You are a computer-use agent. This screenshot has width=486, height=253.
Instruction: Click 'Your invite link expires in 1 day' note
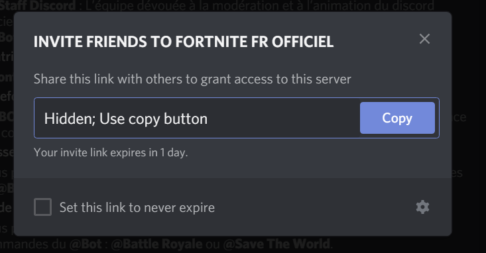[x=111, y=152]
